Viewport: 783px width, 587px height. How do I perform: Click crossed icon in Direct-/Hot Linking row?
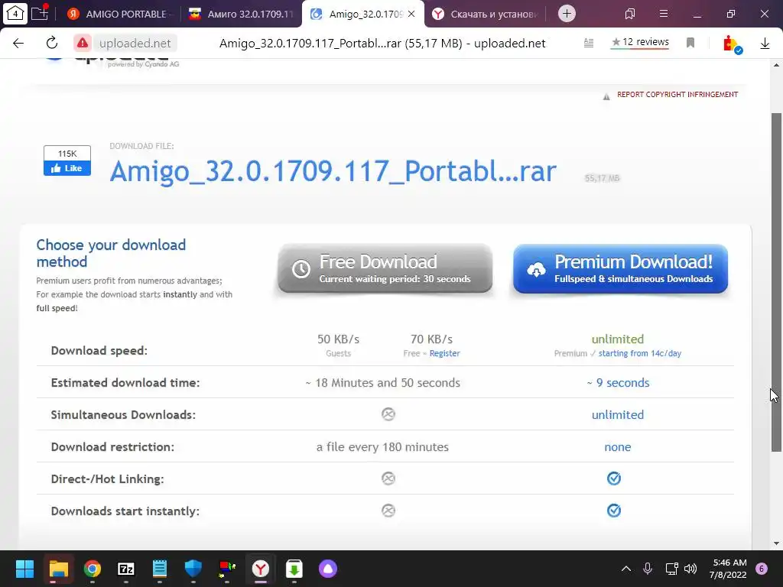388,478
